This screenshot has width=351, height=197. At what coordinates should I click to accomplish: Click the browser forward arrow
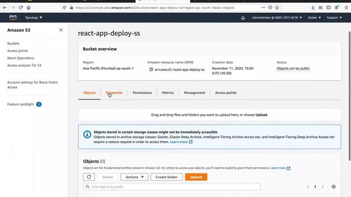pyautogui.click(x=13, y=8)
